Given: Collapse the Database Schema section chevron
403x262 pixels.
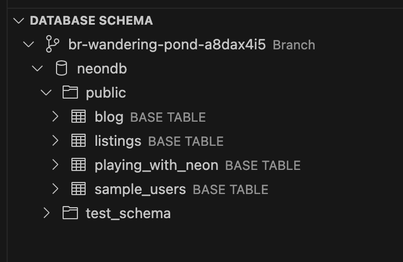Looking at the screenshot, I should (20, 21).
